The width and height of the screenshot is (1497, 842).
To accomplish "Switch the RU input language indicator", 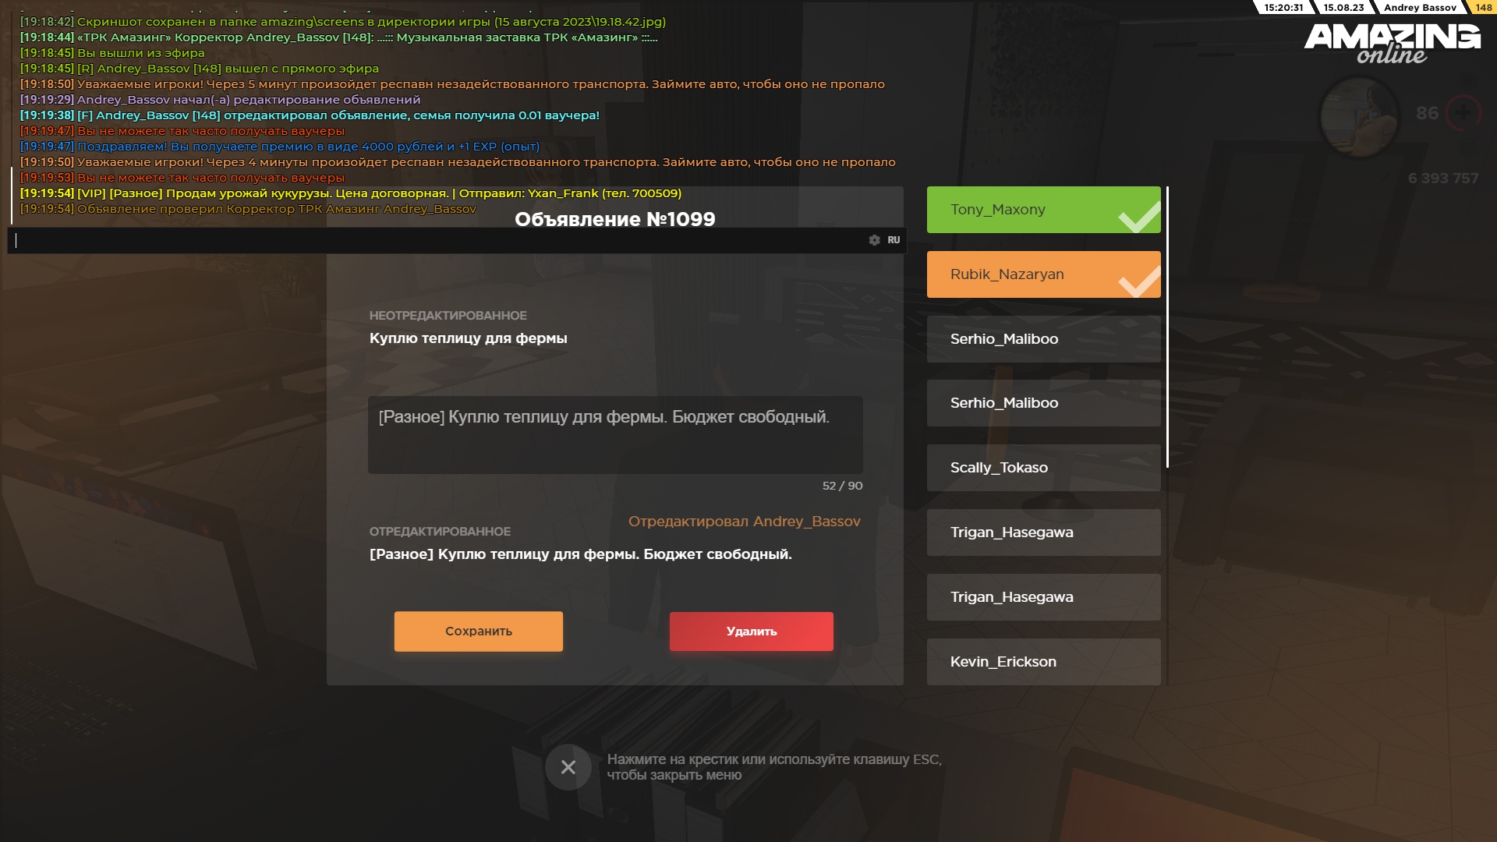I will (894, 240).
